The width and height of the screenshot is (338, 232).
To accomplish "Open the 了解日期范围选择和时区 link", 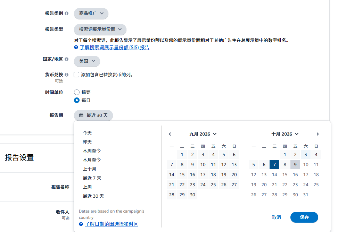I will coord(112,224).
